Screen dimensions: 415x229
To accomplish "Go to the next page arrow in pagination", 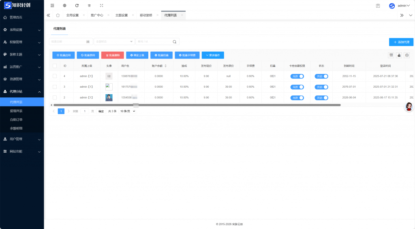I will [68, 111].
